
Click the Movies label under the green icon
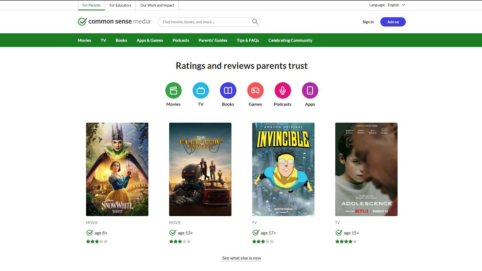(173, 104)
